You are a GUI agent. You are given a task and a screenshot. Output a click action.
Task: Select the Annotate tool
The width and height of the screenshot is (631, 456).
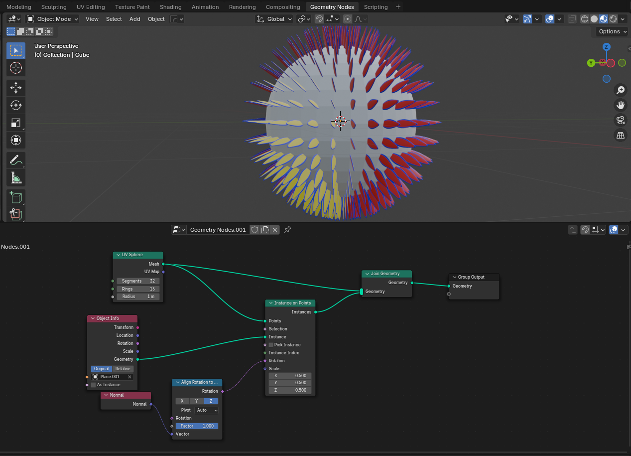[16, 160]
